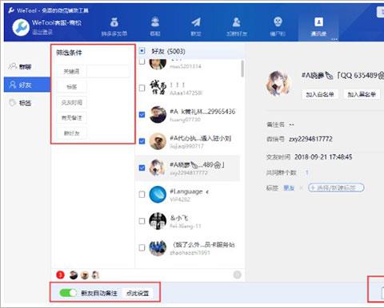
Task: Open the add-friend person icon in top bar
Action: 237,22
